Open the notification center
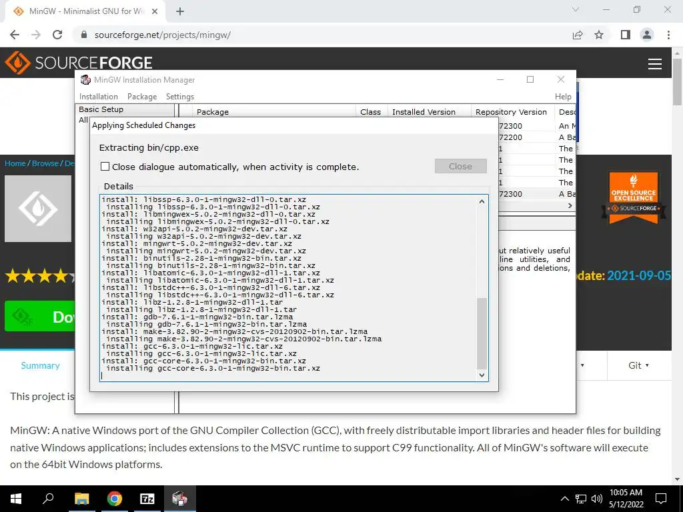The width and height of the screenshot is (683, 512). coord(661,499)
